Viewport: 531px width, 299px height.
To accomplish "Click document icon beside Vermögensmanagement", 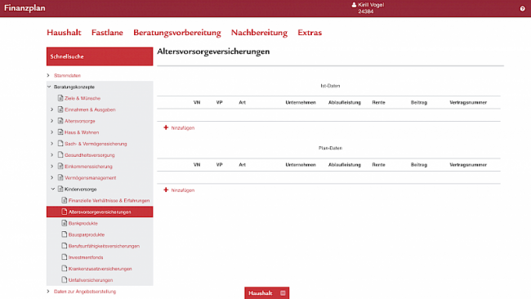I will coord(60,177).
